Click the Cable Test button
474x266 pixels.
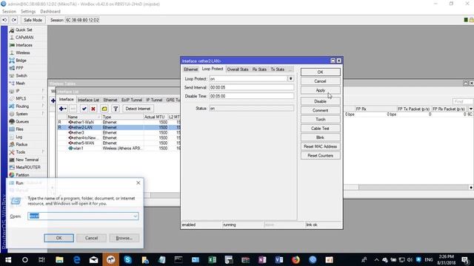coord(321,129)
